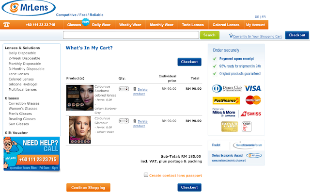310x194 pixels.
Task: Open Colourvue Glamour product thumbnail
Action: (x=80, y=129)
